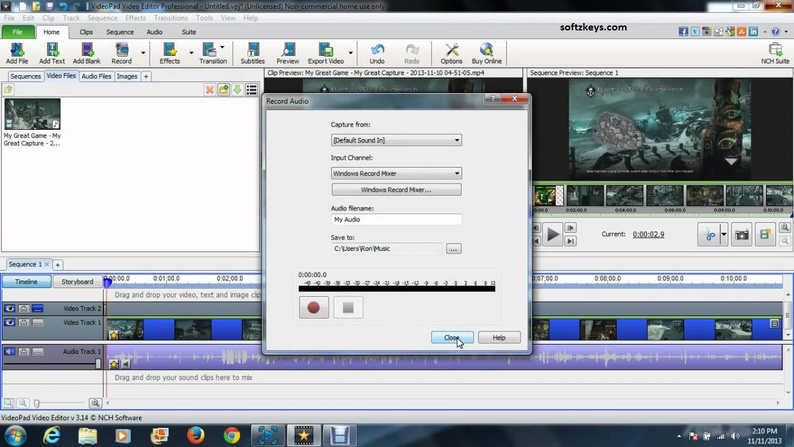Viewport: 794px width, 447px height.
Task: Open the Suite ribbon tab
Action: [x=189, y=32]
